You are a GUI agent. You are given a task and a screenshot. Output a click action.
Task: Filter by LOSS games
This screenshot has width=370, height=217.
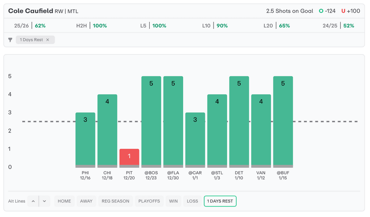tap(192, 201)
